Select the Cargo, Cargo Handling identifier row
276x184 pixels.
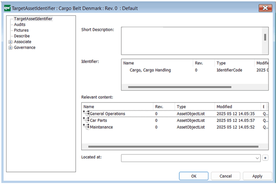click(150, 70)
